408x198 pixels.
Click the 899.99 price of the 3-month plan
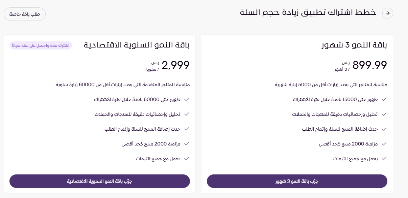pos(369,65)
